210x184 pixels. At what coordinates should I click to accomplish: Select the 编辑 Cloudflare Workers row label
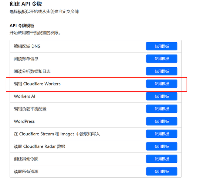click(x=37, y=84)
